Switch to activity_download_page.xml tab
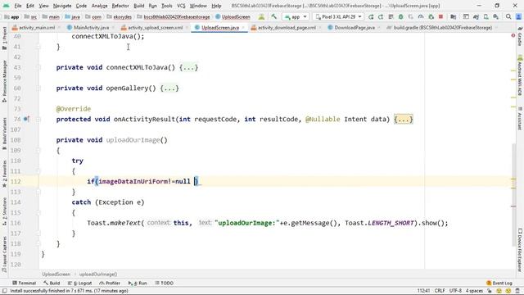 coord(283,27)
